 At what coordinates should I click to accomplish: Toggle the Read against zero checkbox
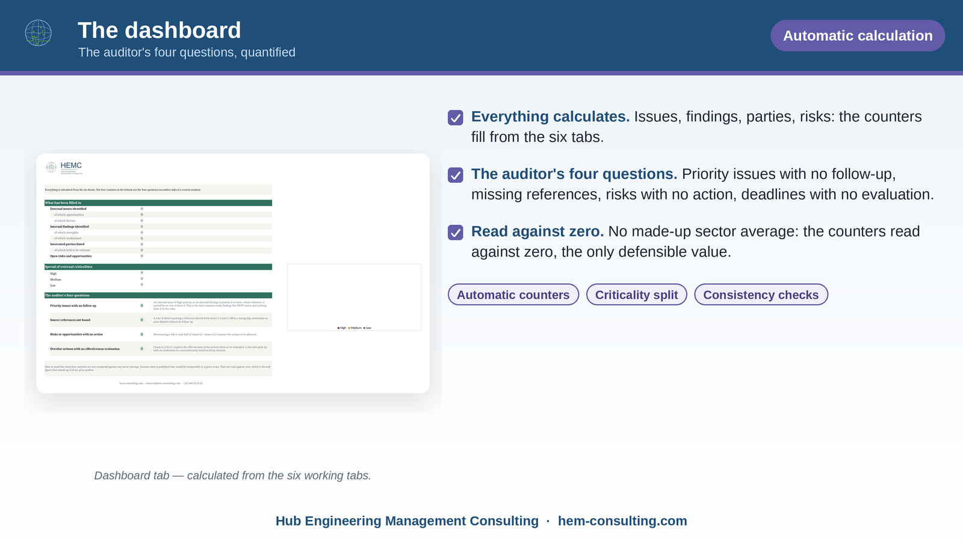456,233
